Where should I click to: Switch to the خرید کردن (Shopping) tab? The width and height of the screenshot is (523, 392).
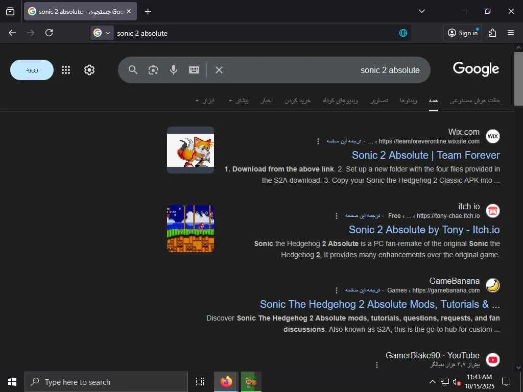coord(298,101)
